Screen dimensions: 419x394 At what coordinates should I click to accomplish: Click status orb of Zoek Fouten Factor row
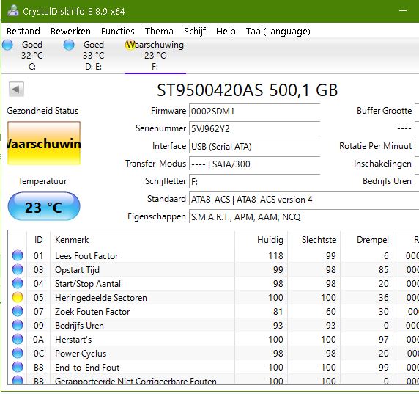(18, 311)
